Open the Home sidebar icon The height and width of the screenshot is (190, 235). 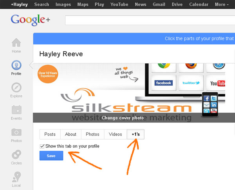[16, 43]
